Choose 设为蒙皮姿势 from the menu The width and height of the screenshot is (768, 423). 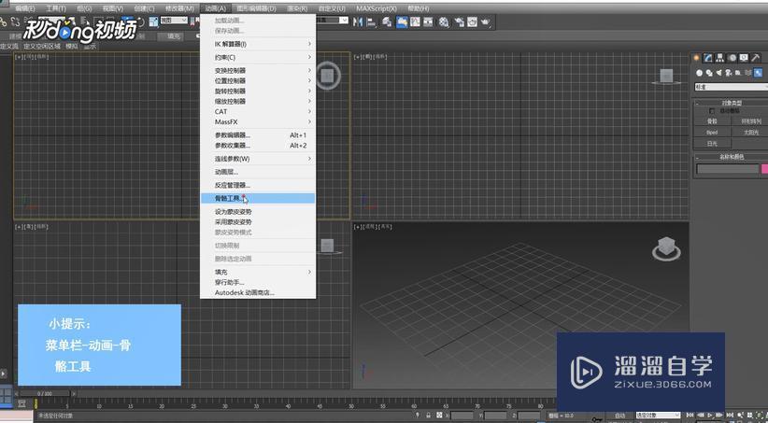pos(258,211)
